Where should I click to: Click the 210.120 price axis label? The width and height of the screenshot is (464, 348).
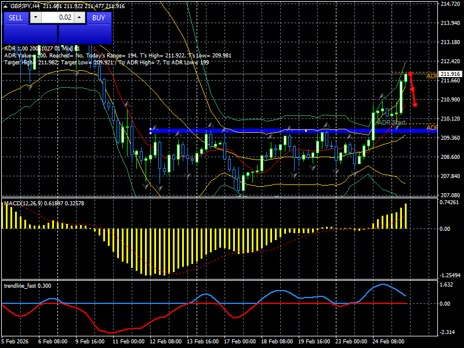coord(450,119)
